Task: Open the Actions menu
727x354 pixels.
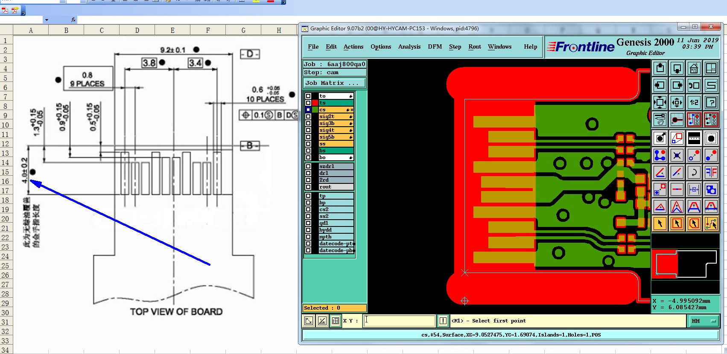Action: click(353, 46)
